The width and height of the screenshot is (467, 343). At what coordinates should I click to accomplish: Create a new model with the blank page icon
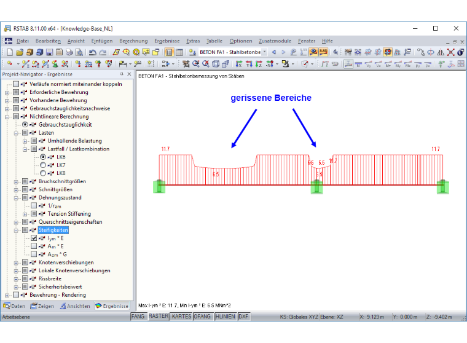pos(10,52)
